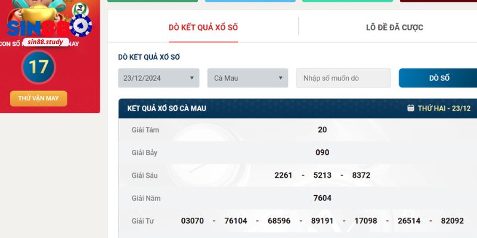Click the dark red button at top
This screenshot has height=238, width=477.
pos(438,1)
